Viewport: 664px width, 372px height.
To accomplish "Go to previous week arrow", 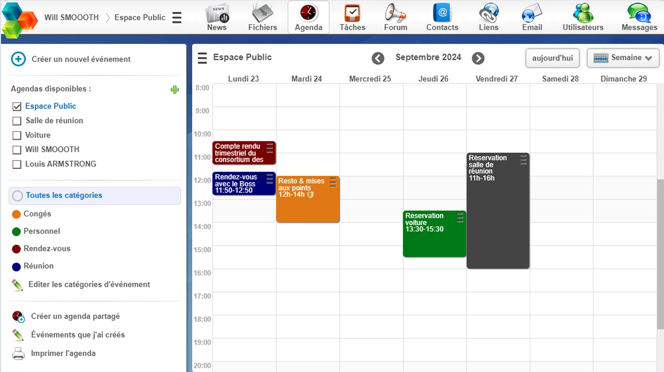I will click(378, 58).
